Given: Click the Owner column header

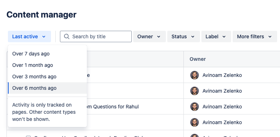Looking at the screenshot, I should pos(197,59).
